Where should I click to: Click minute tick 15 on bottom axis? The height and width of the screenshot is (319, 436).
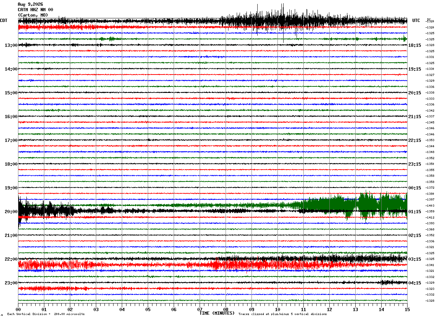(407, 309)
